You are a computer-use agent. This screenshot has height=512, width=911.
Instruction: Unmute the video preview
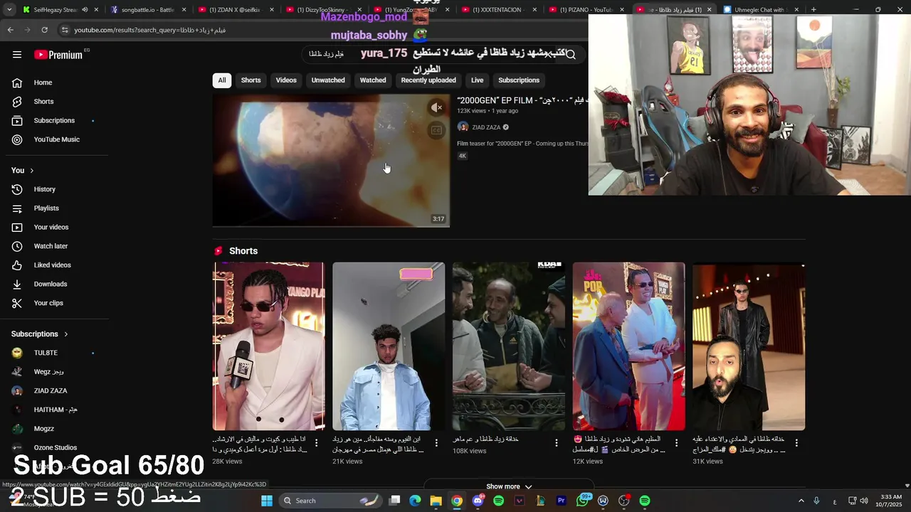[436, 108]
